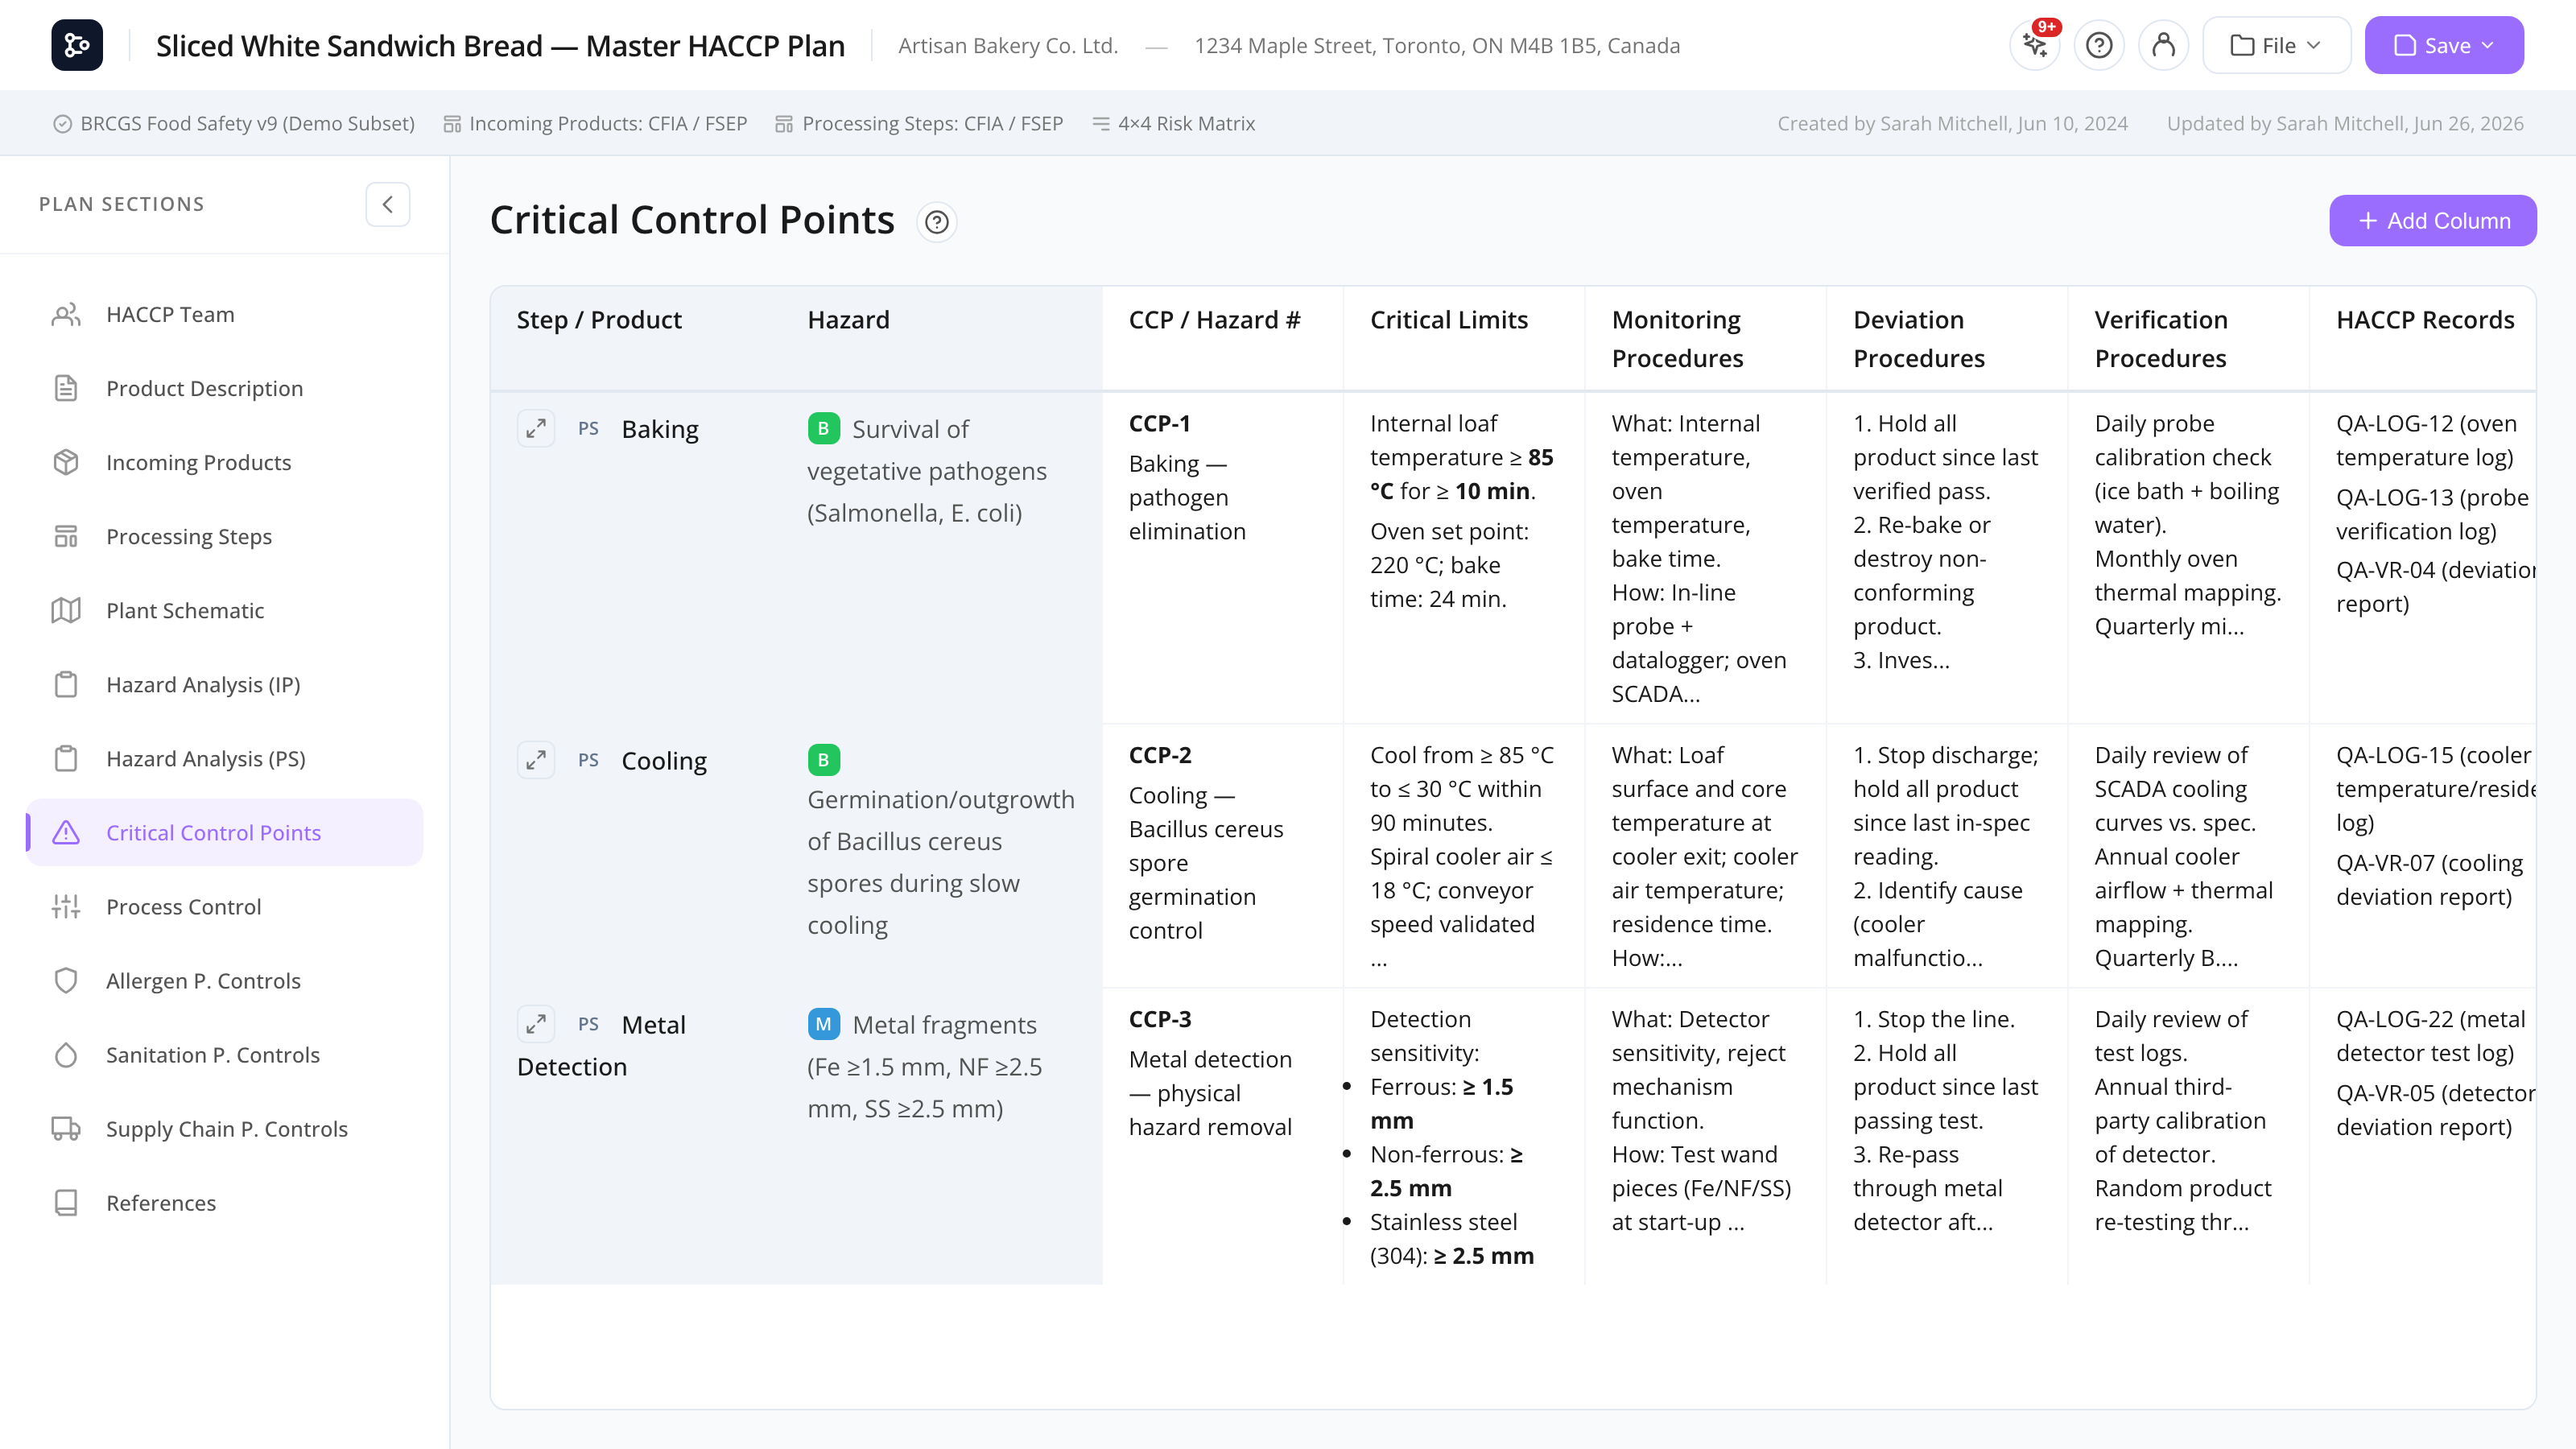Click BRCGS Food Safety v9 standard tag

pyautogui.click(x=234, y=123)
